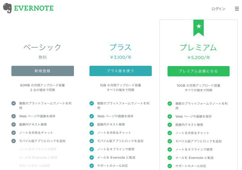Click Basic plan checkmark for 画像内テキスト検索
This screenshot has height=170, width=242.
(x=14, y=124)
